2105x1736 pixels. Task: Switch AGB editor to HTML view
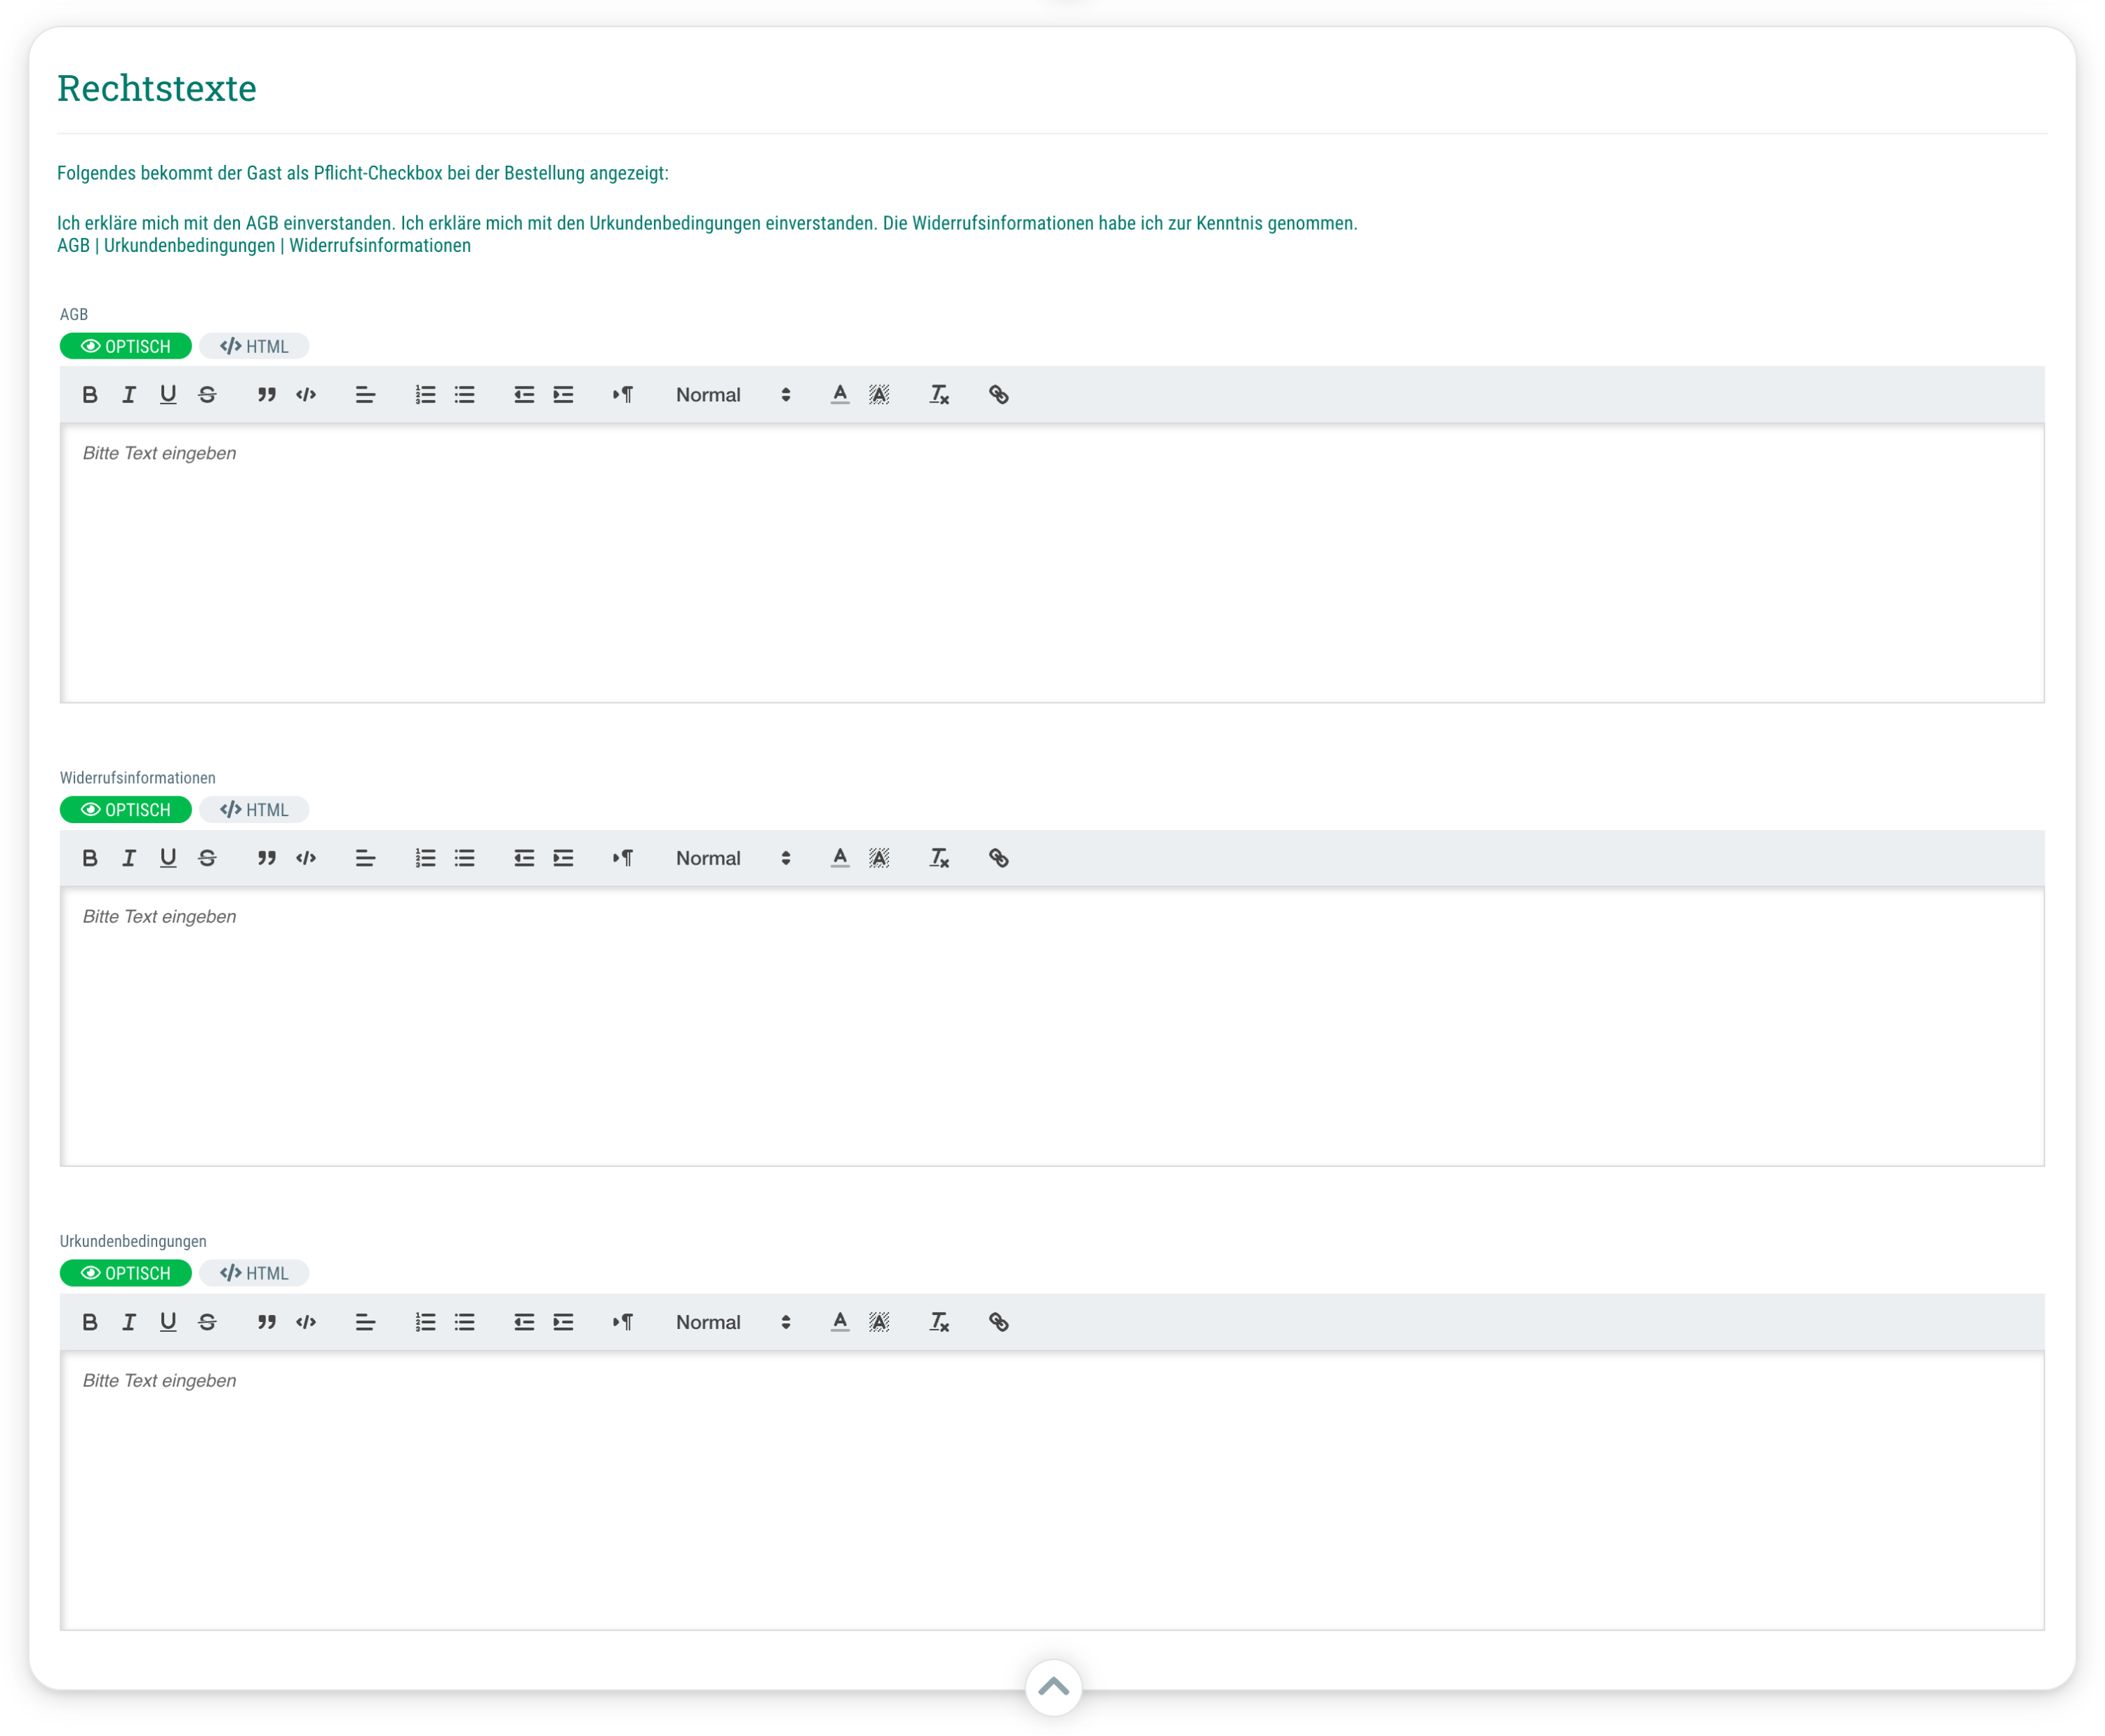[254, 346]
